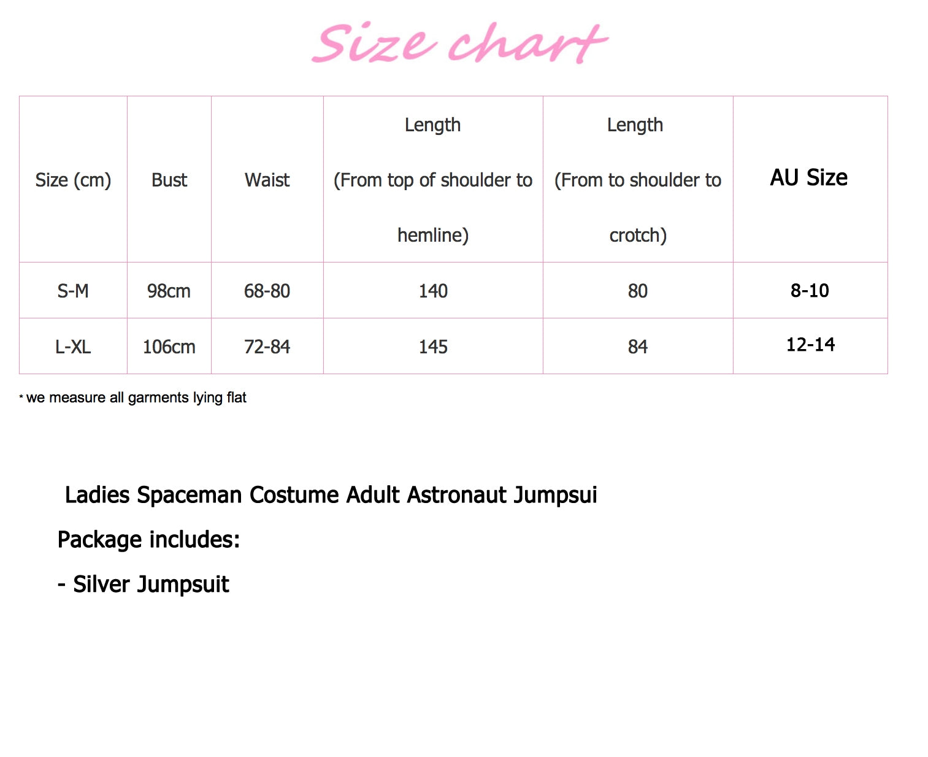Image resolution: width=928 pixels, height=757 pixels.
Task: Click the Waist column header
Action: tap(267, 180)
